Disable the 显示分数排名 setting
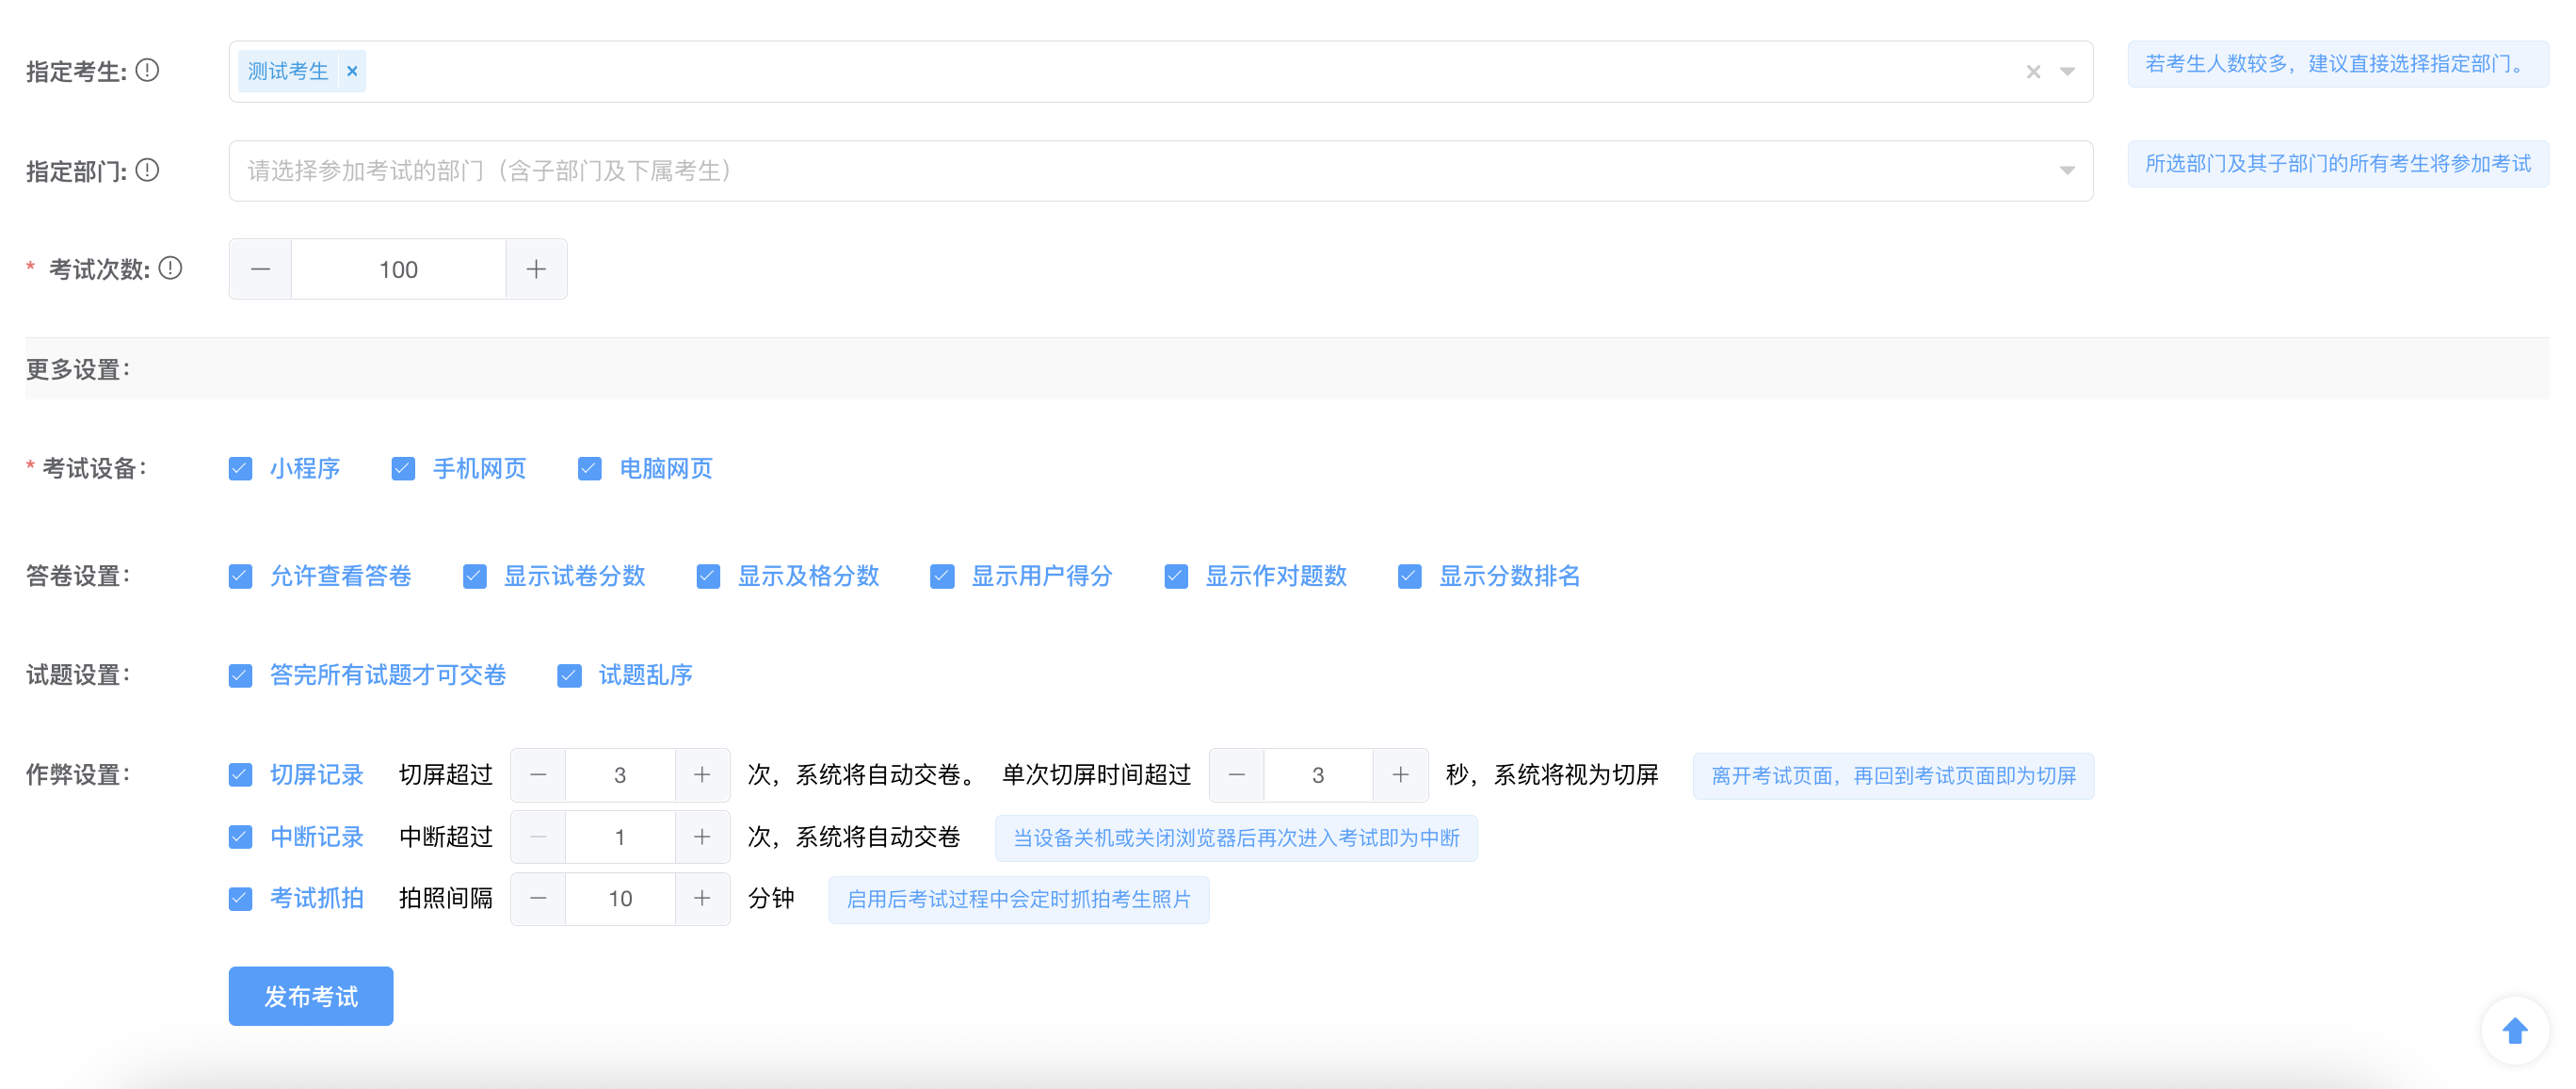 [x=1410, y=576]
